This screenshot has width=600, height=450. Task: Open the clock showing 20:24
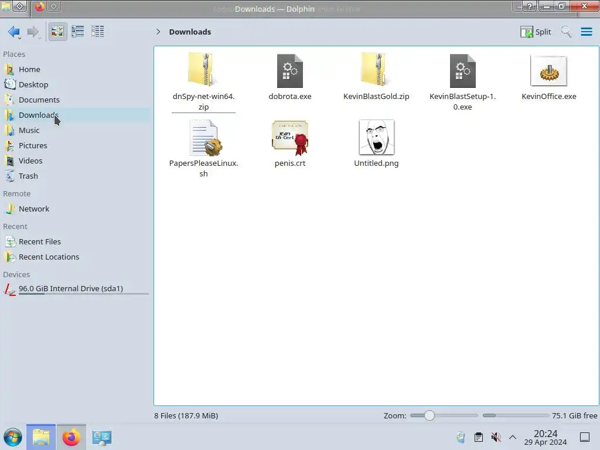(x=546, y=437)
